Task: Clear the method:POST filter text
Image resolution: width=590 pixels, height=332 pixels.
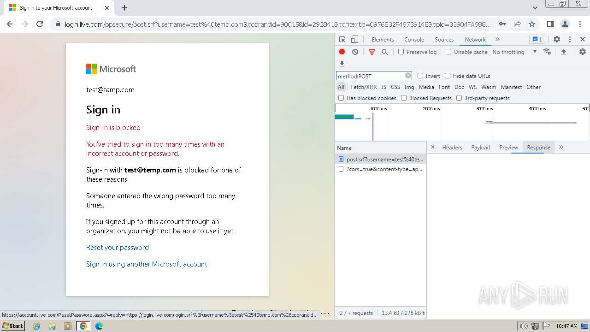Action: (x=408, y=76)
